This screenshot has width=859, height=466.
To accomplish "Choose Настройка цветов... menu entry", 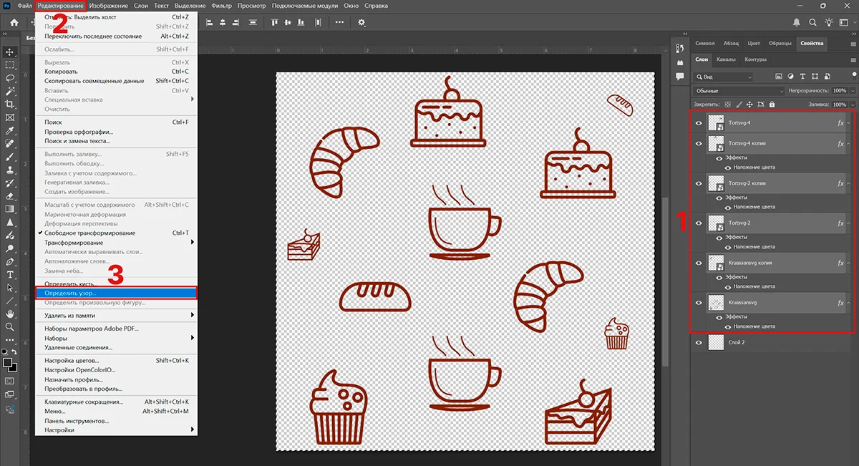I will tap(116, 361).
